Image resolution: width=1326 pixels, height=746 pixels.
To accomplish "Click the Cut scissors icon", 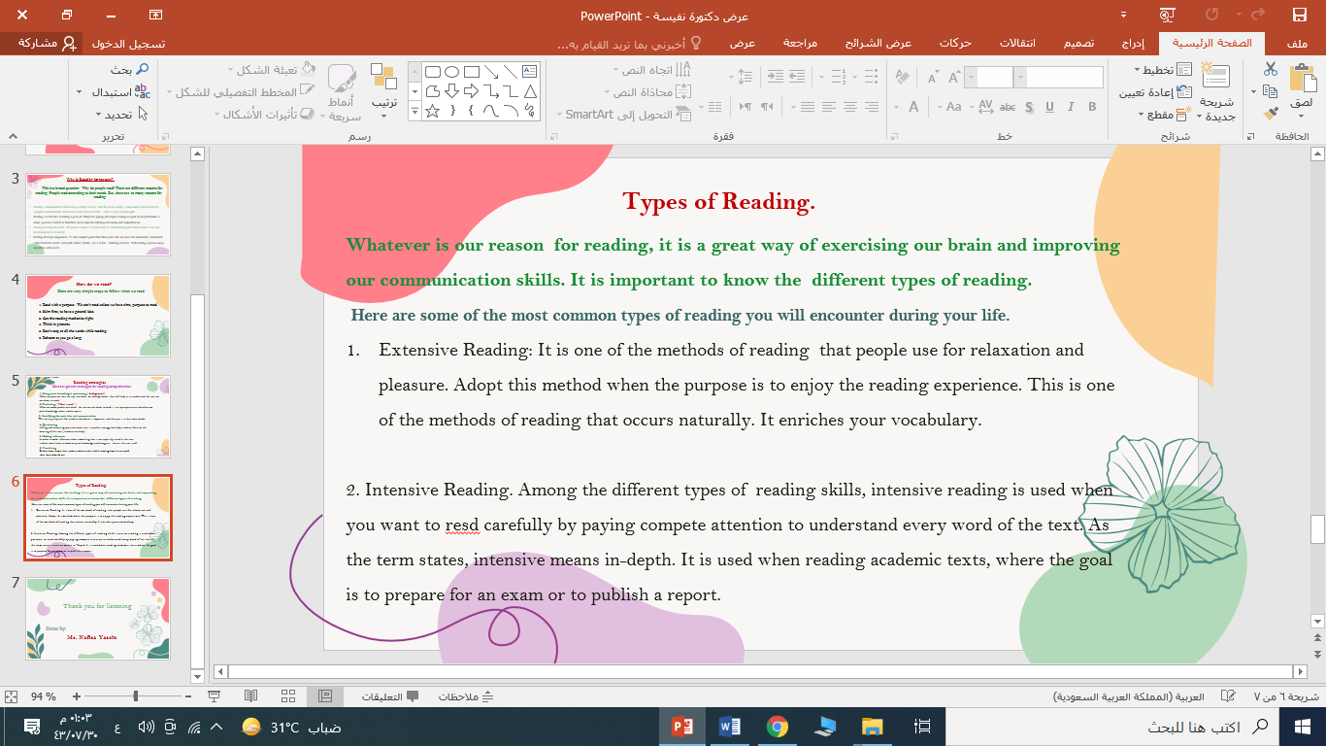I will 1271,69.
